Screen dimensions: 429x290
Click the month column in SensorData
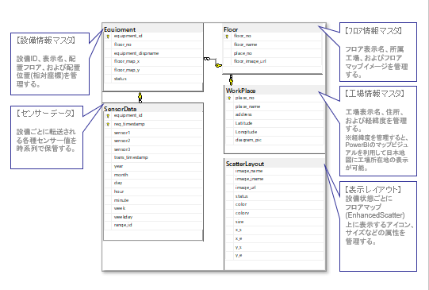pyautogui.click(x=121, y=175)
